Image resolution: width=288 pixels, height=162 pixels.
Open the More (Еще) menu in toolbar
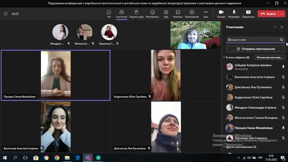(x=206, y=14)
